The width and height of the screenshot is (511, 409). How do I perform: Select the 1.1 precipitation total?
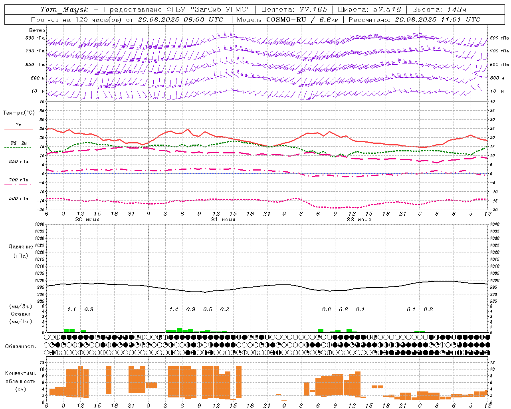point(71,309)
